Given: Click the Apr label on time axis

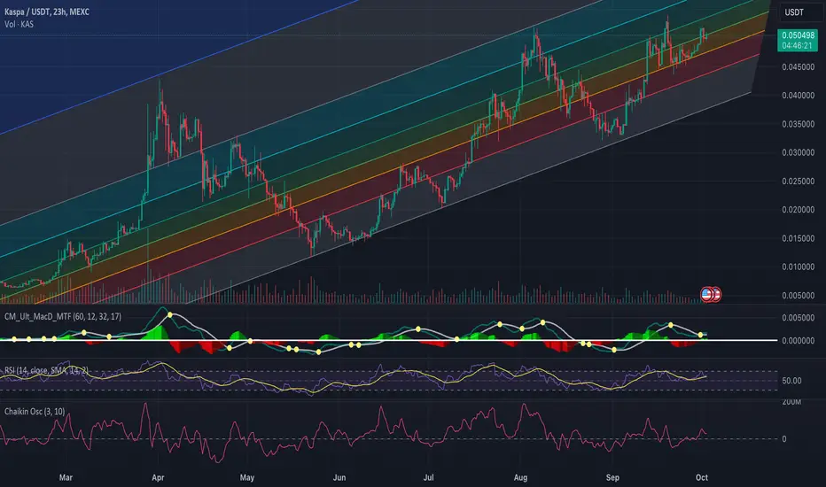Looking at the screenshot, I should (158, 477).
